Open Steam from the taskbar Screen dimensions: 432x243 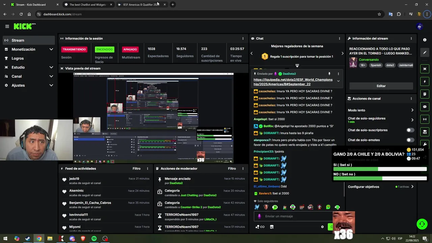point(28,239)
